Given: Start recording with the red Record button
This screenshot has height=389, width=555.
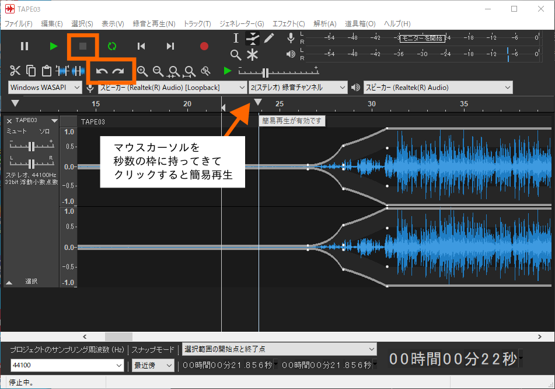Looking at the screenshot, I should coord(204,46).
